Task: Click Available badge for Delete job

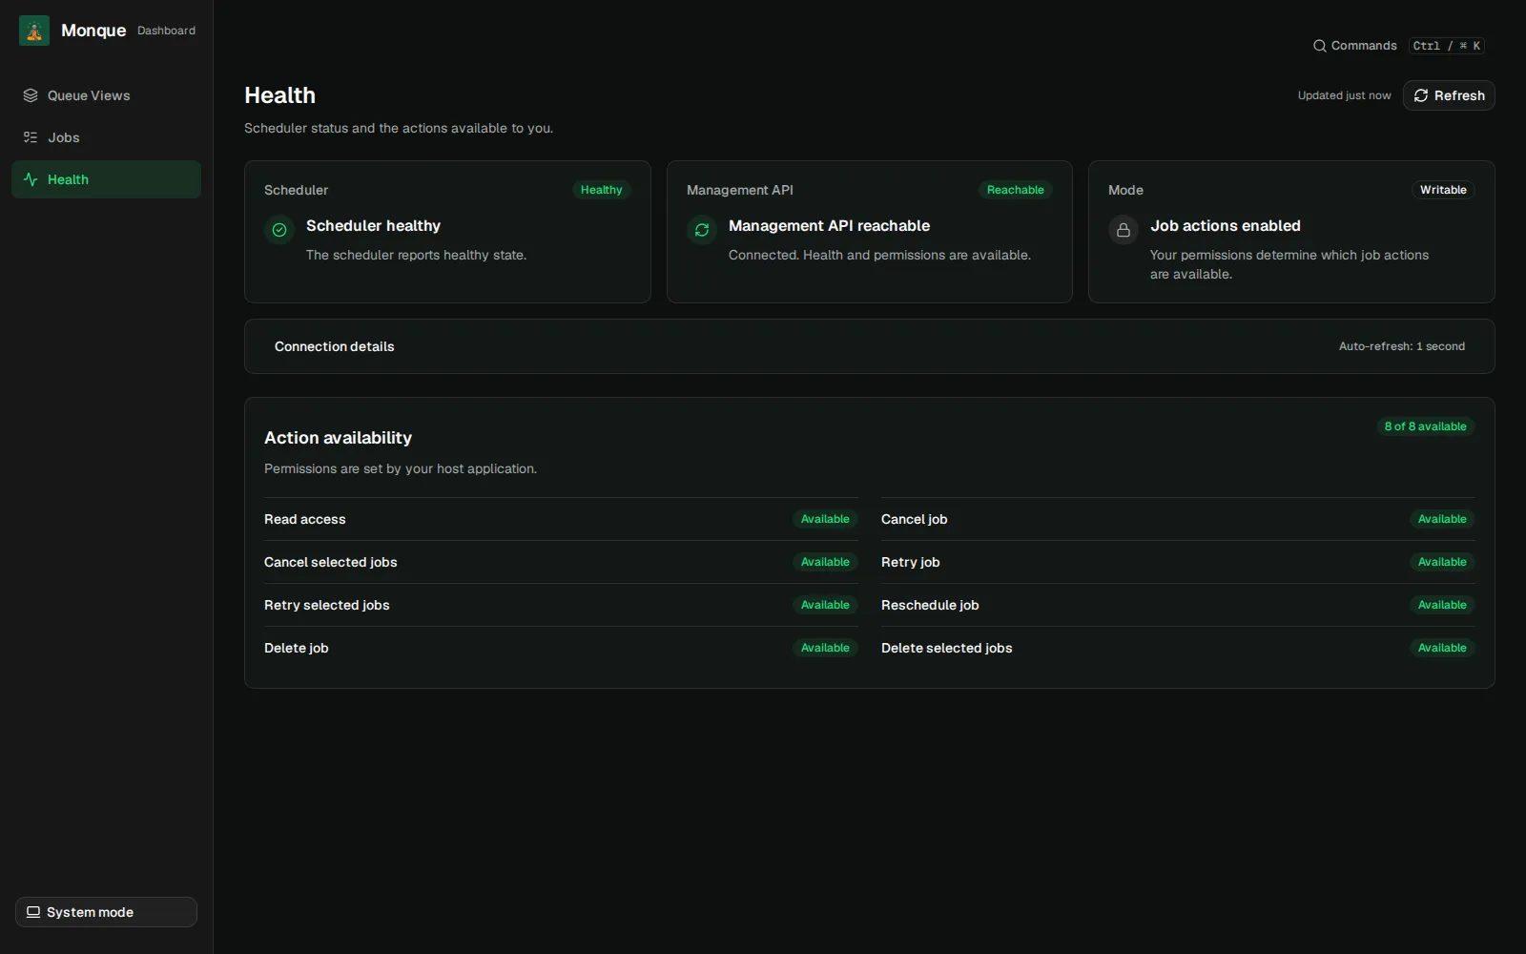Action: tap(825, 648)
